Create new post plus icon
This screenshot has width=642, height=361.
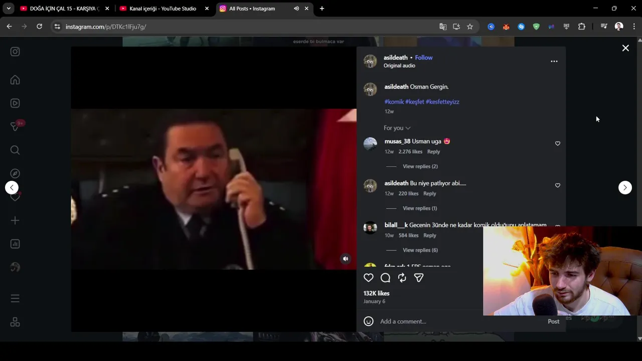pos(15,221)
